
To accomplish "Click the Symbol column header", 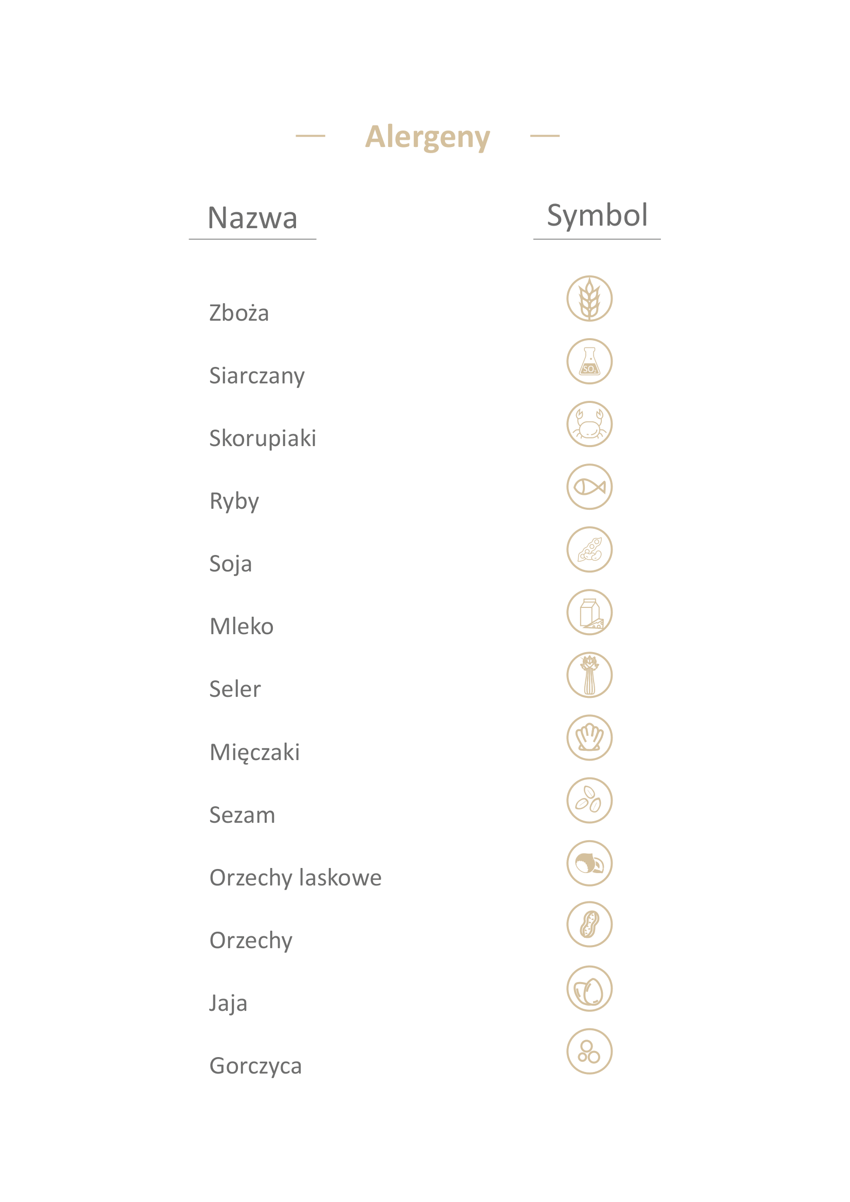I will coord(597,216).
